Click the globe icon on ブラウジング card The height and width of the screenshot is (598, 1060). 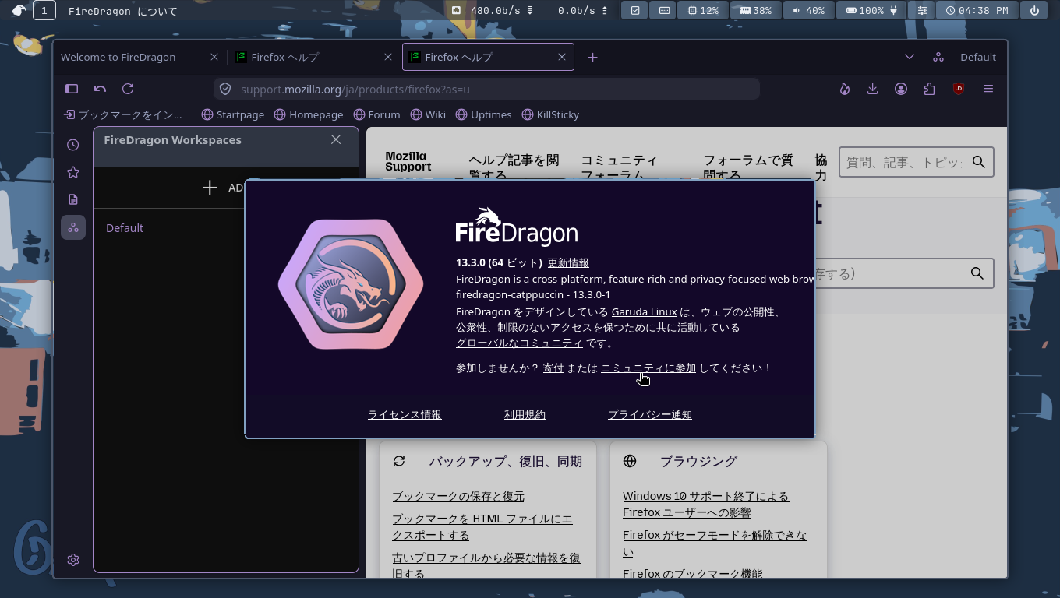click(x=630, y=461)
